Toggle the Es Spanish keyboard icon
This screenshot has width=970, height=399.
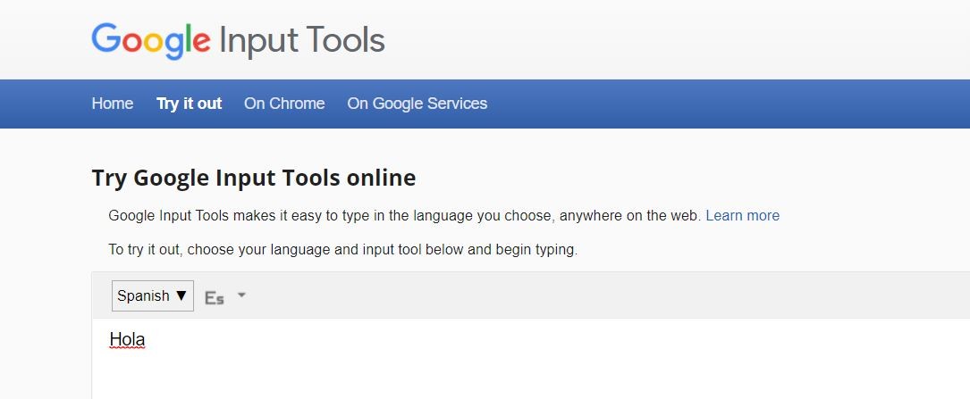click(214, 298)
